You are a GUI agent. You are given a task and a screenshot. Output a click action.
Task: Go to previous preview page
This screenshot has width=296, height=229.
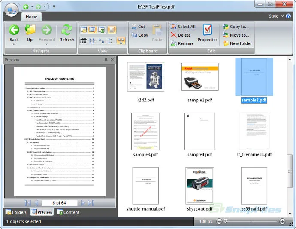click(x=36, y=203)
